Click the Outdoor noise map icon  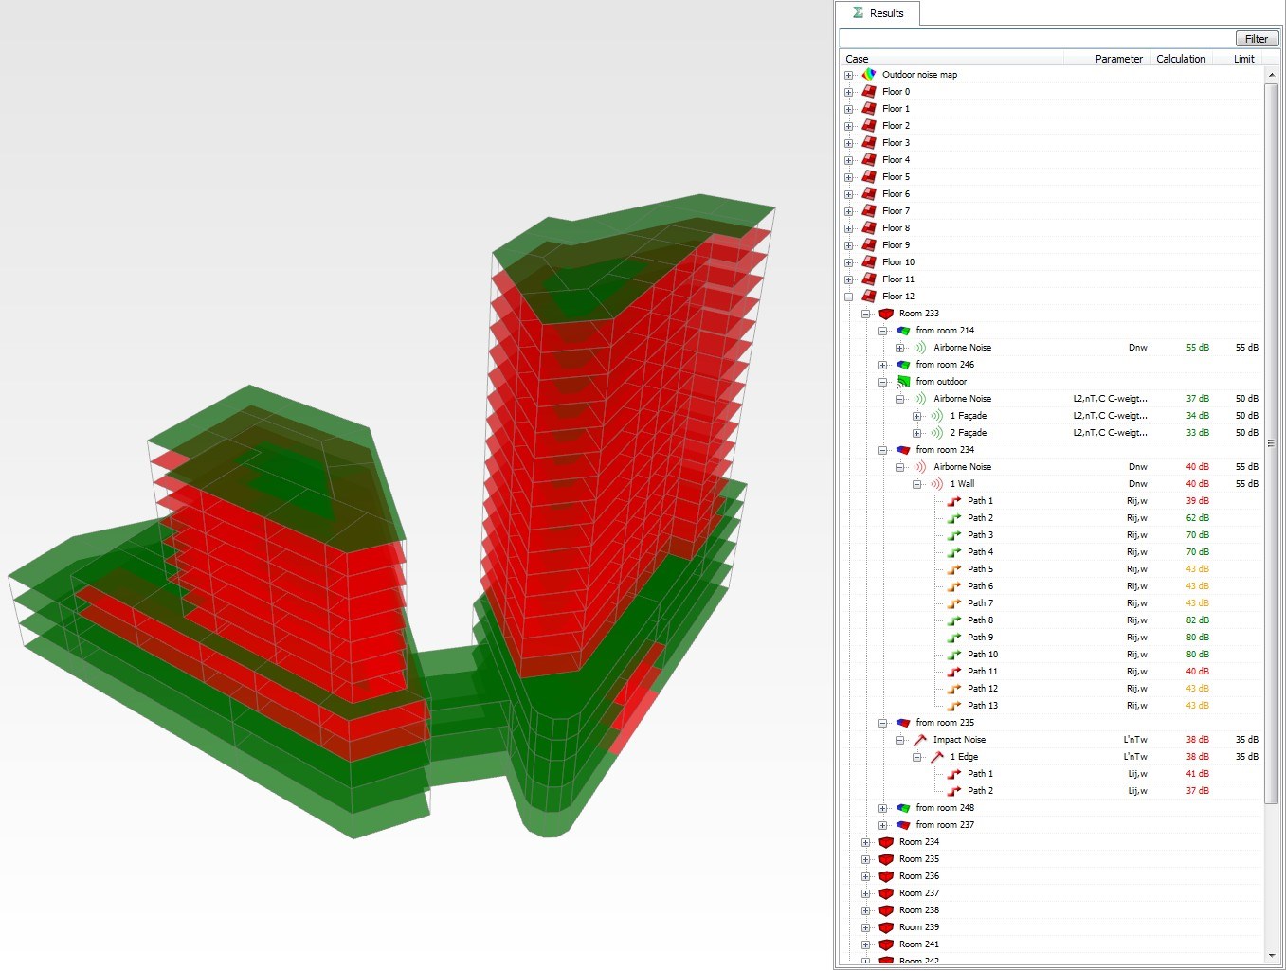coord(869,75)
